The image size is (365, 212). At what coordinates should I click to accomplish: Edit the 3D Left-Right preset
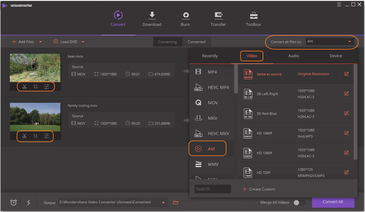(347, 94)
